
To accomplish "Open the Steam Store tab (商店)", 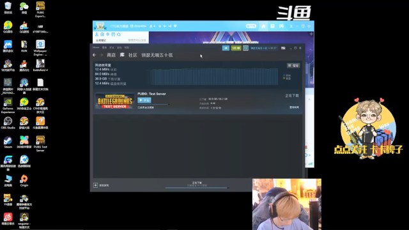I will coord(111,55).
